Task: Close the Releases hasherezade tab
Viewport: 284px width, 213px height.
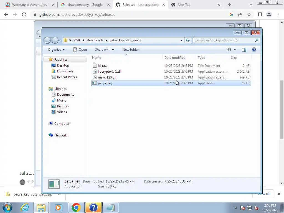Action: (x=164, y=5)
